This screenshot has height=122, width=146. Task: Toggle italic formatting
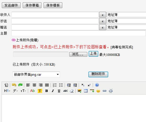click(53, 91)
